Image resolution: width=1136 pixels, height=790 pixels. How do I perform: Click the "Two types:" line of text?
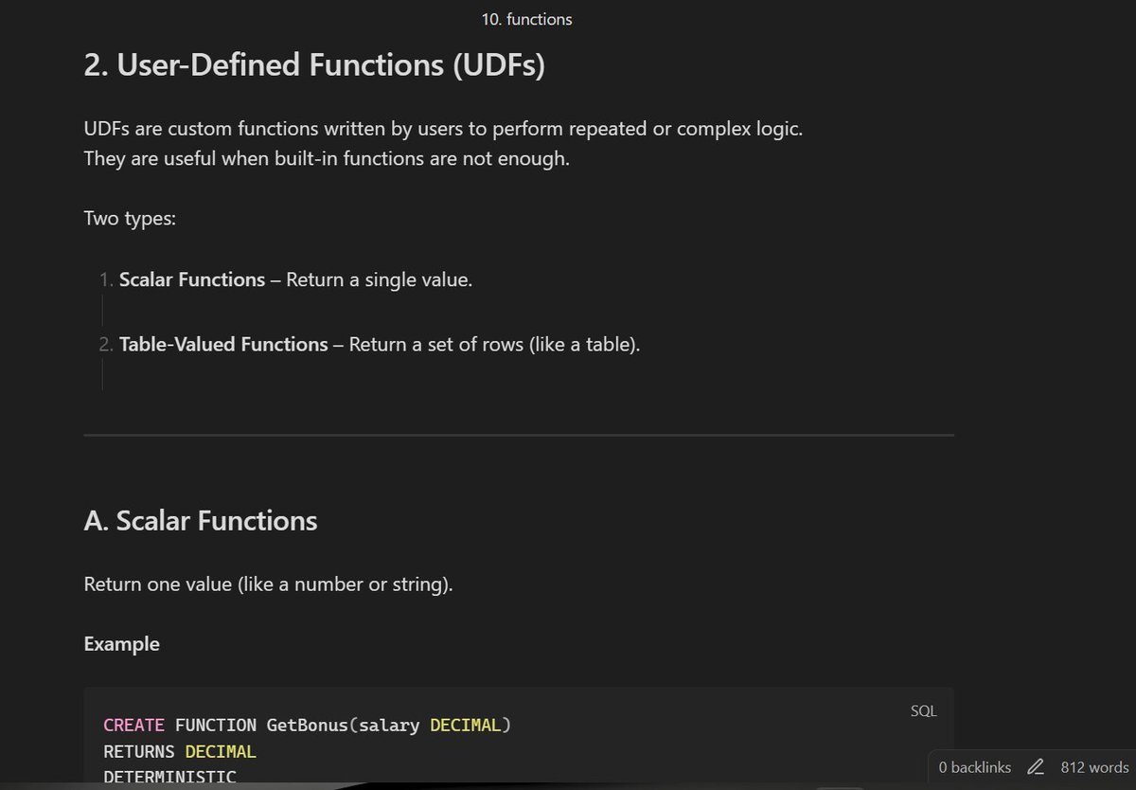(130, 218)
